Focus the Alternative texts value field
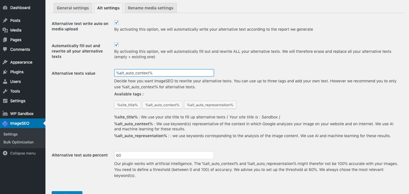 [164, 73]
